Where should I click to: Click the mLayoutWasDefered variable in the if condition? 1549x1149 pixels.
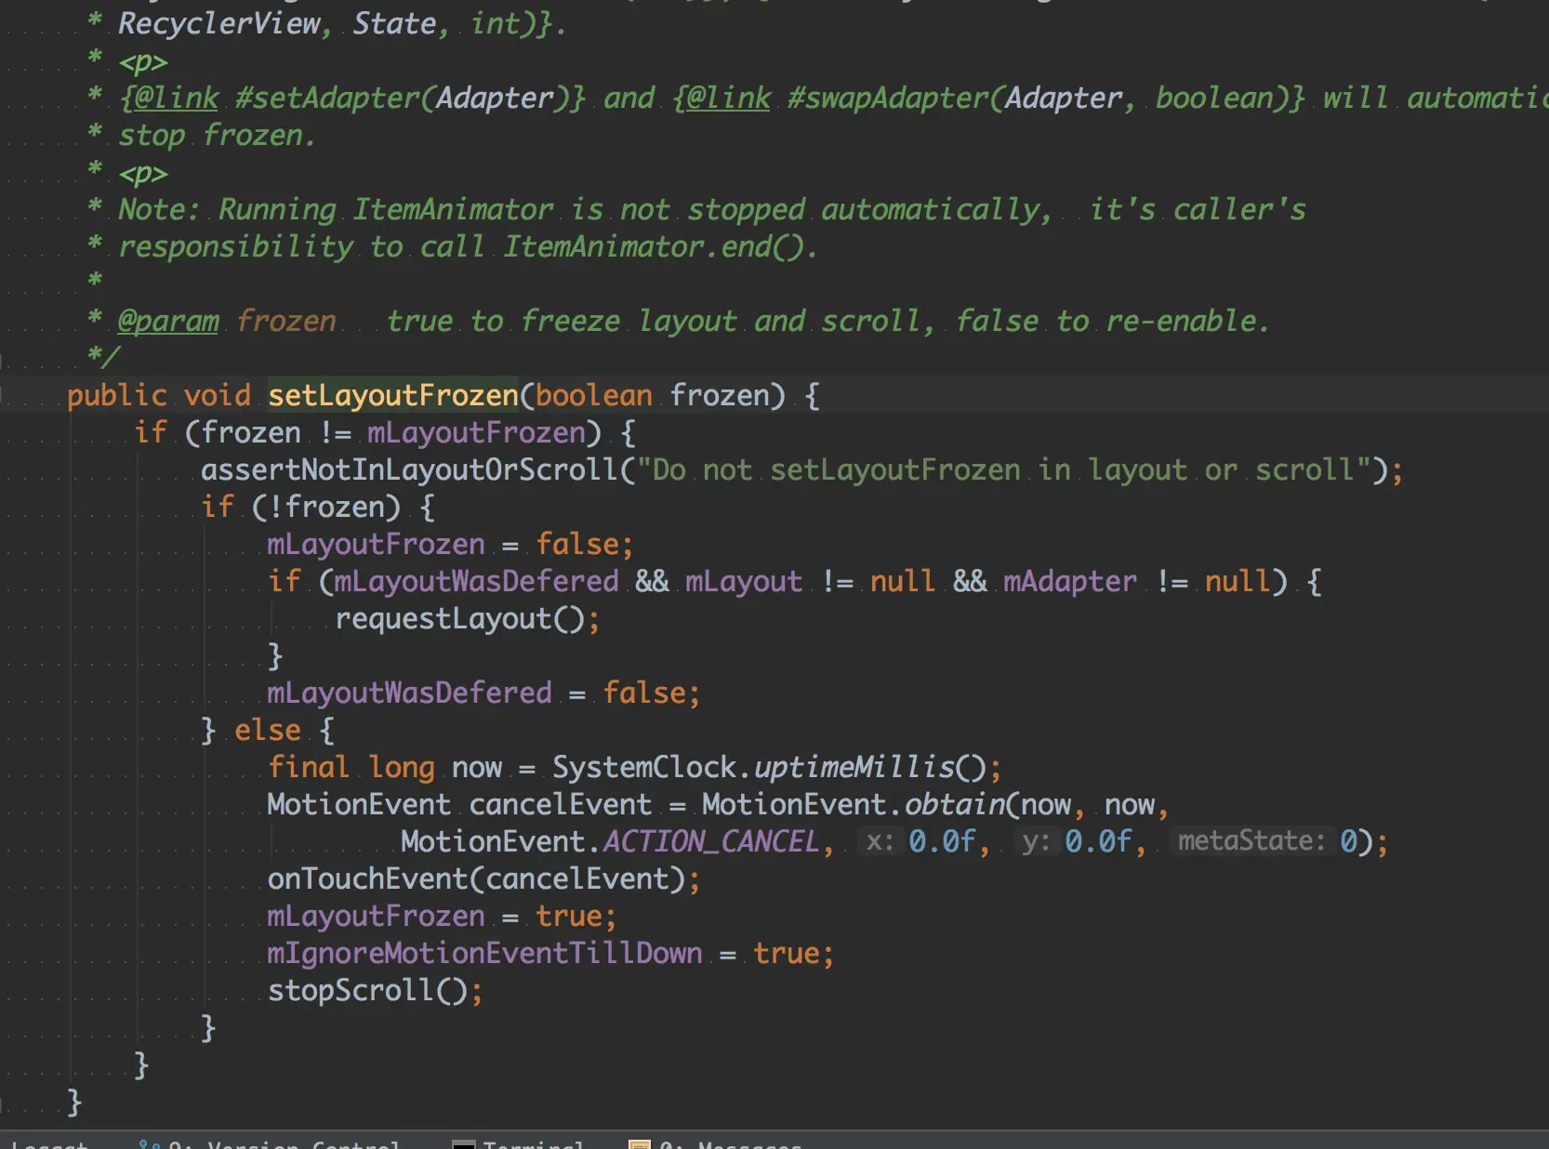coord(476,582)
